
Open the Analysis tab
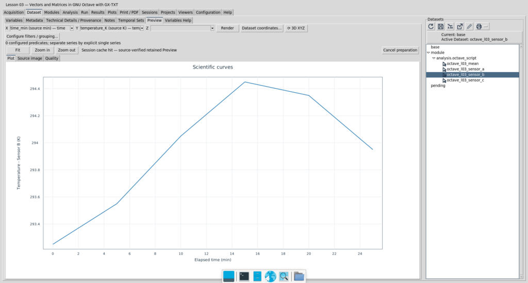[70, 12]
